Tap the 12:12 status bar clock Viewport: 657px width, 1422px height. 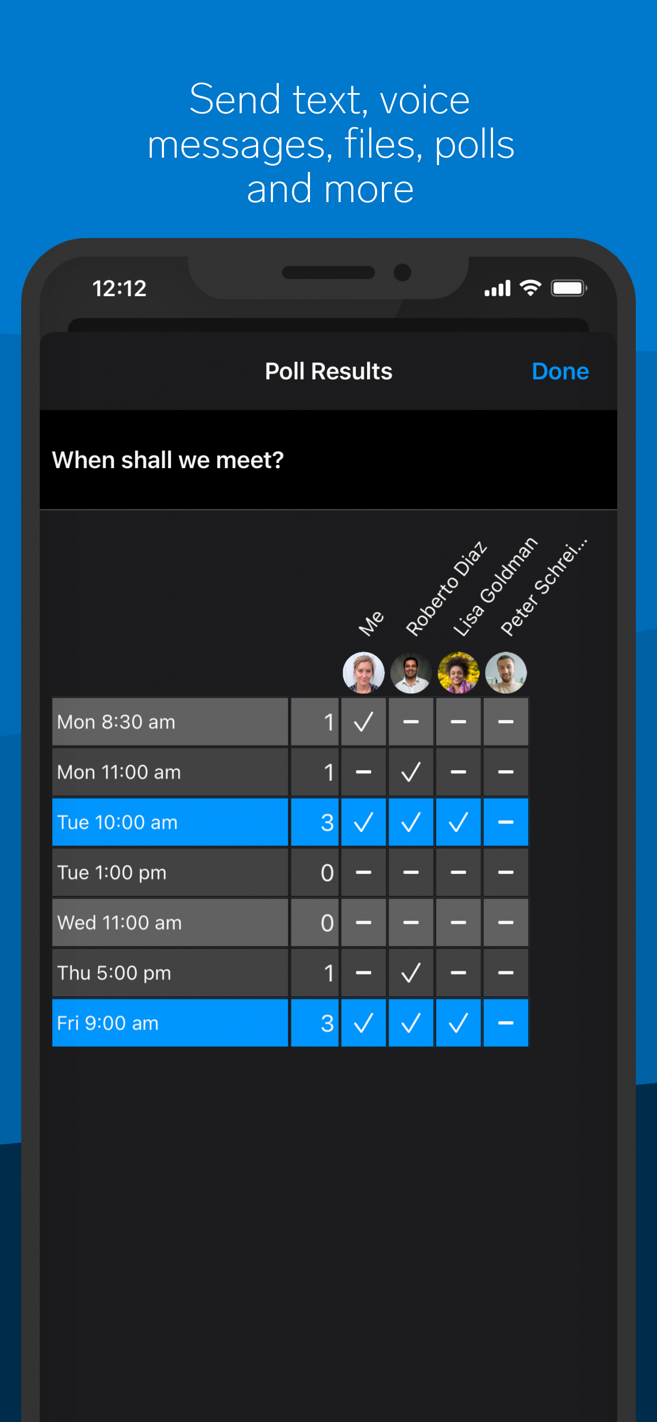[119, 289]
